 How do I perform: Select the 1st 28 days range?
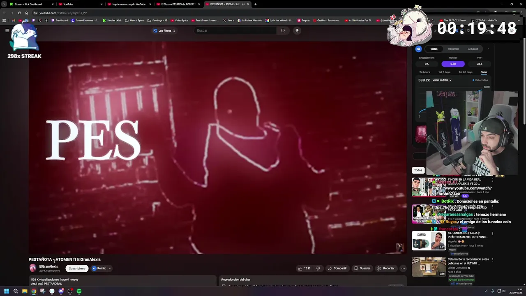pos(466,72)
